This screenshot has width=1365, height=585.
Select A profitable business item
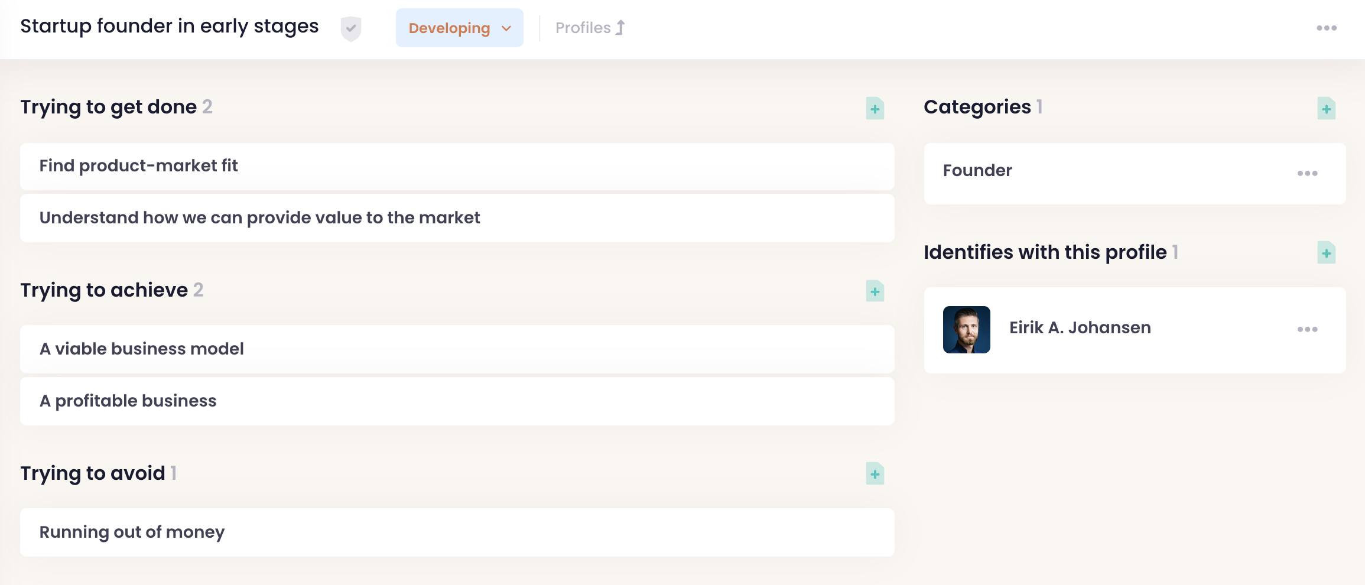click(x=128, y=401)
